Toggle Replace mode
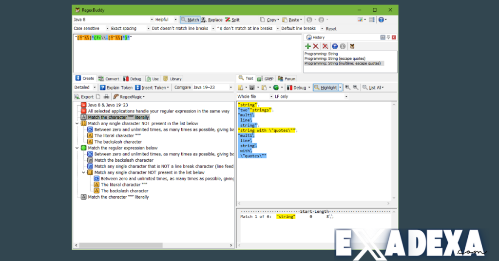Screen dimensions: 499x261 212,19
